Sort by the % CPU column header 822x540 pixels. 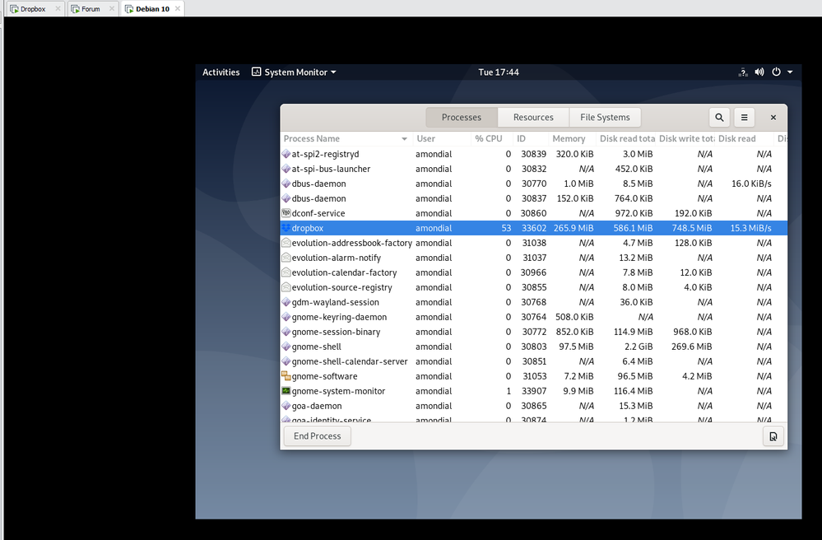[x=489, y=139]
